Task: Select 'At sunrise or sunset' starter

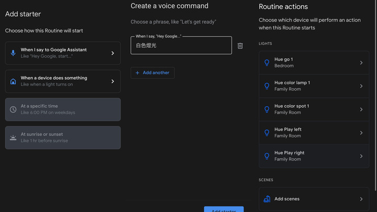Action: [x=63, y=138]
